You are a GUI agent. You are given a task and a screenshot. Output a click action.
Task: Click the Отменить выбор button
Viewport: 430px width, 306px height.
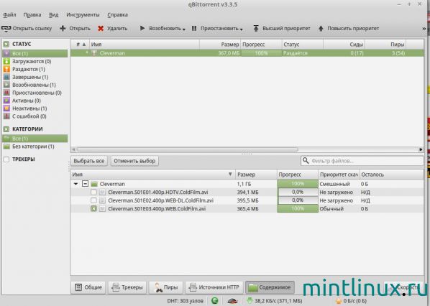click(x=134, y=161)
